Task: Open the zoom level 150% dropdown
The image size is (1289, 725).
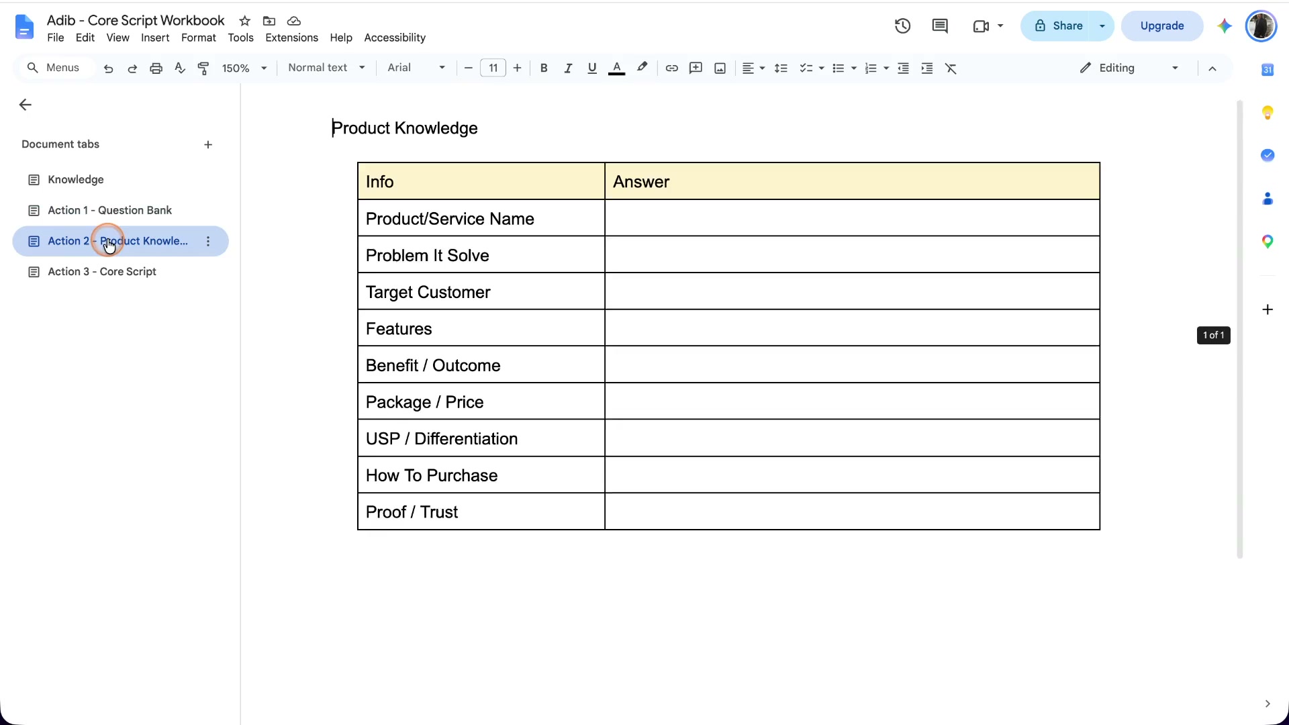Action: 245,68
